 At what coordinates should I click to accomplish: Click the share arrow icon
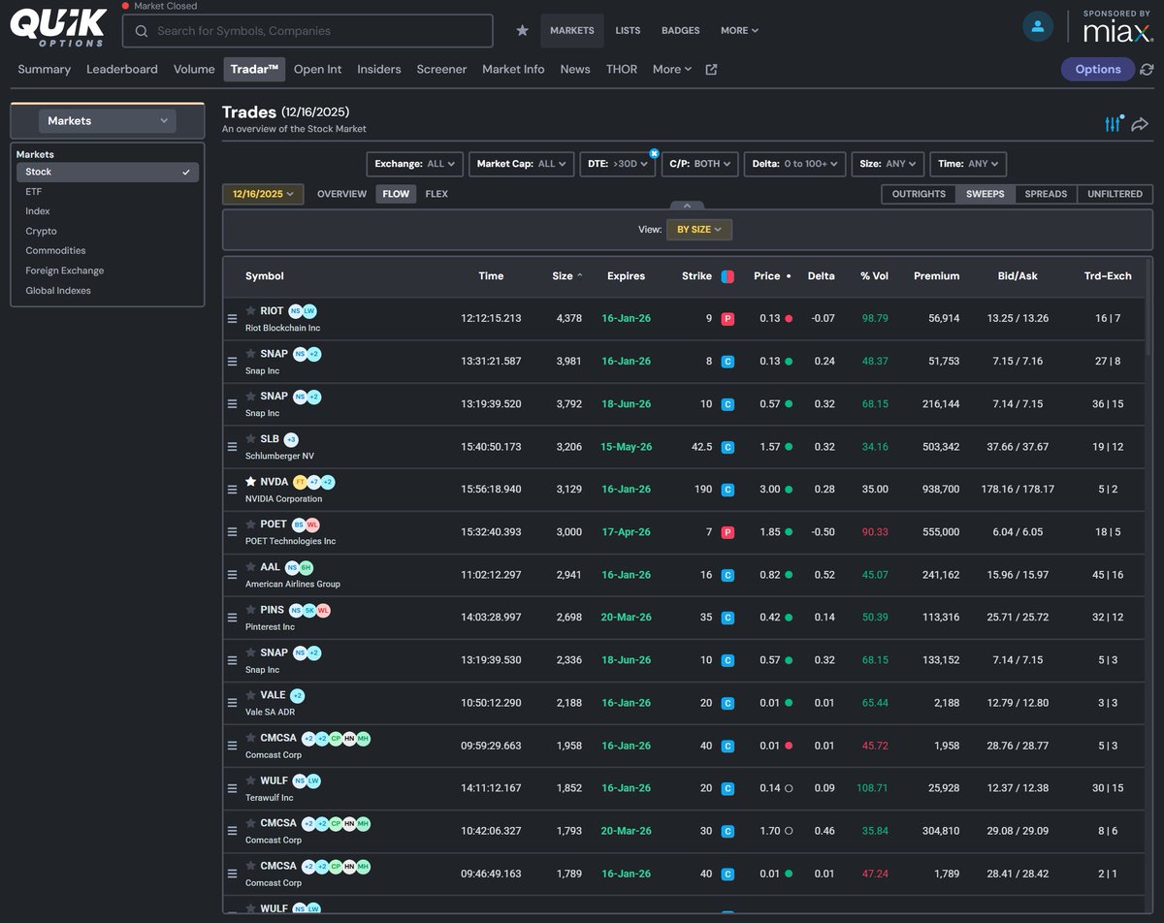(x=1140, y=124)
